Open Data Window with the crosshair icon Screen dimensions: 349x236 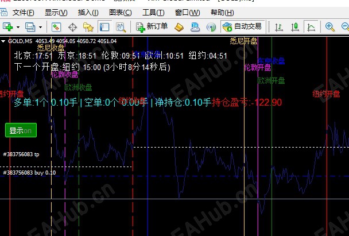pyautogui.click(x=72, y=27)
